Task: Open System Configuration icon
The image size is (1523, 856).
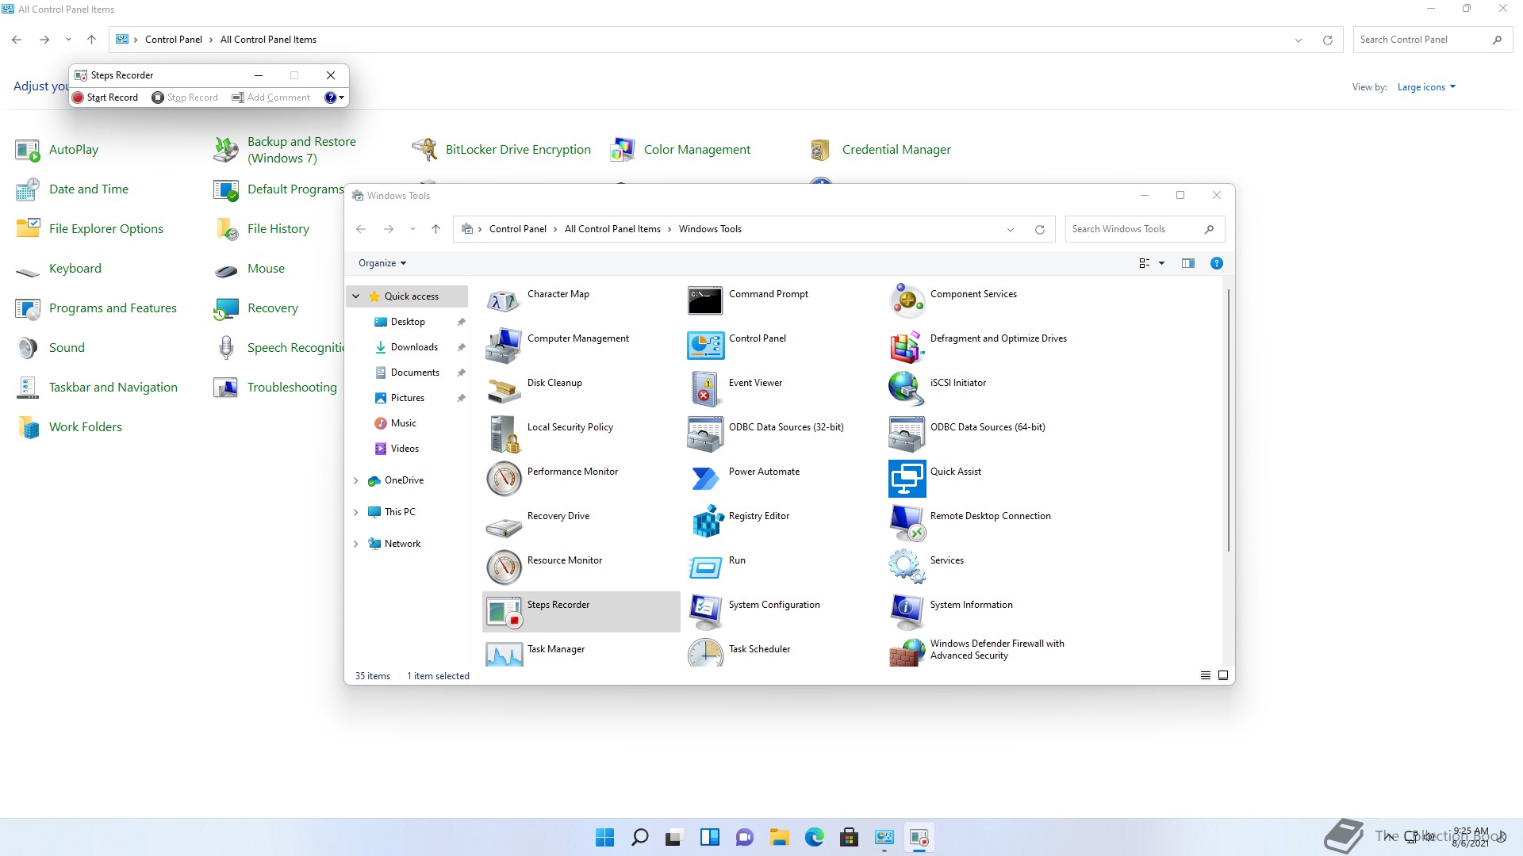Action: pyautogui.click(x=705, y=612)
